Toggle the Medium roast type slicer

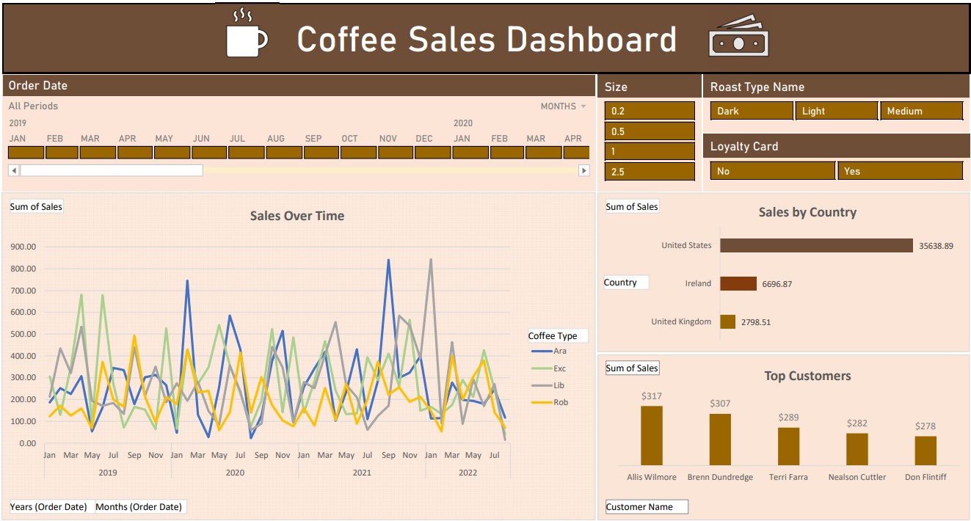click(x=921, y=111)
